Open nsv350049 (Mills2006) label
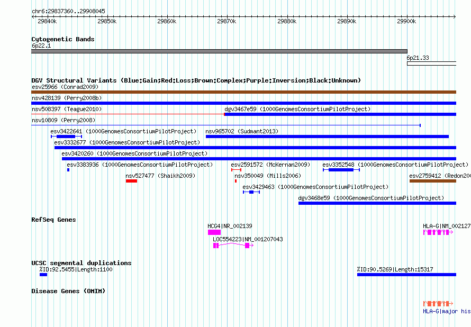 [268, 176]
